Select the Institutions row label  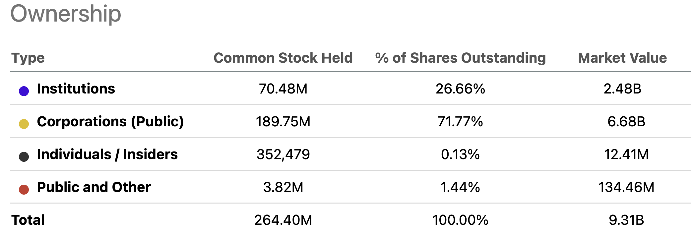76,89
